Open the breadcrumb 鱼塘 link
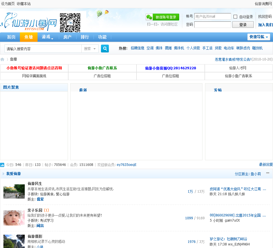 (13, 59)
